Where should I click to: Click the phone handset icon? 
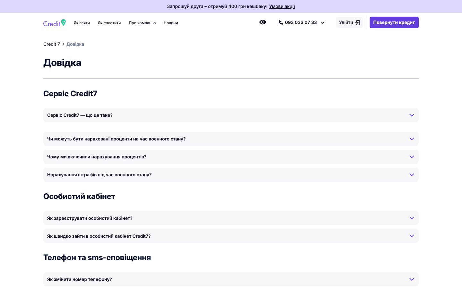click(x=281, y=22)
